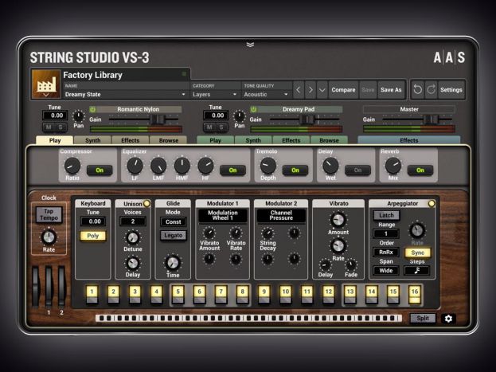This screenshot has height=372, width=496.
Task: Open the Glide Mode Const selector
Action: [x=173, y=222]
